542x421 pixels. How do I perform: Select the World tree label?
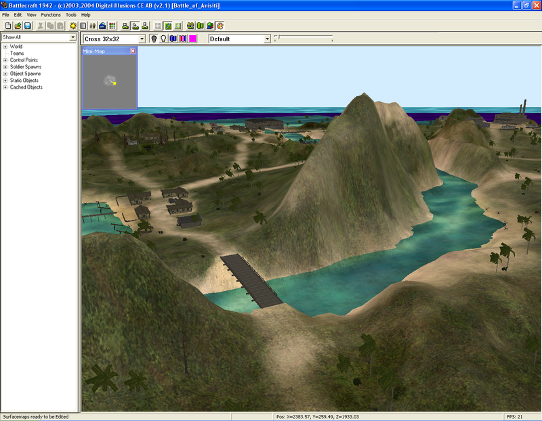16,47
